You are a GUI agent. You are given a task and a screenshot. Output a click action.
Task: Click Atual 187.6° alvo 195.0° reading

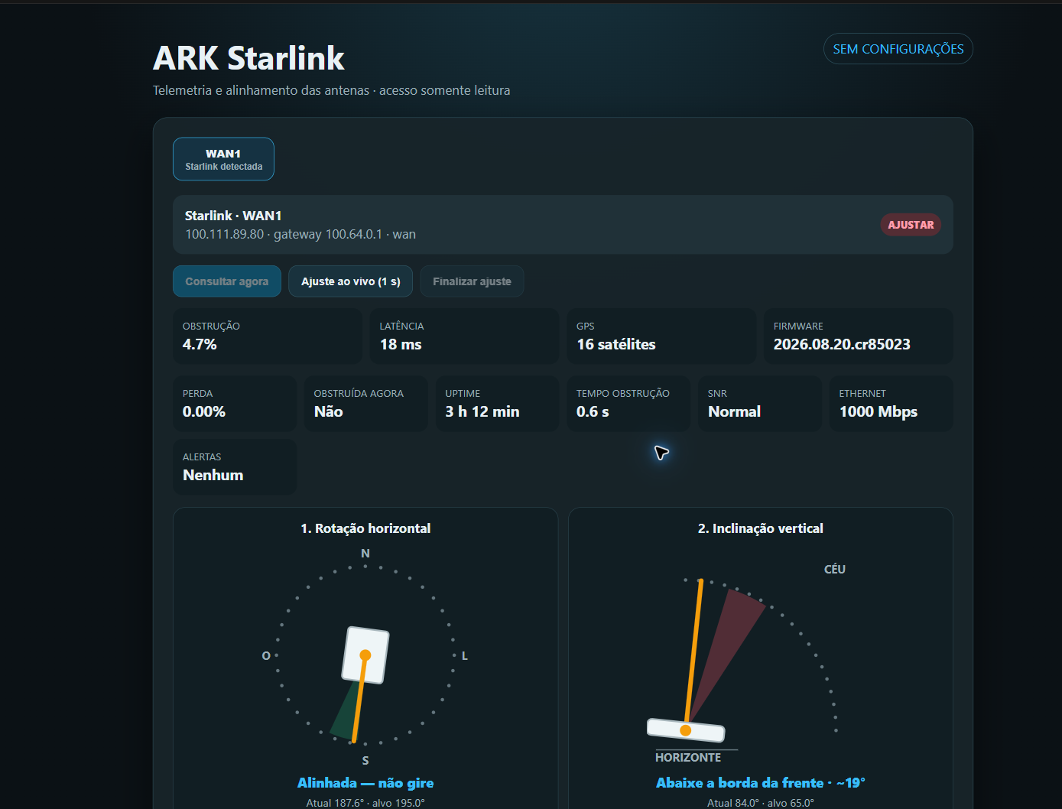coord(365,803)
